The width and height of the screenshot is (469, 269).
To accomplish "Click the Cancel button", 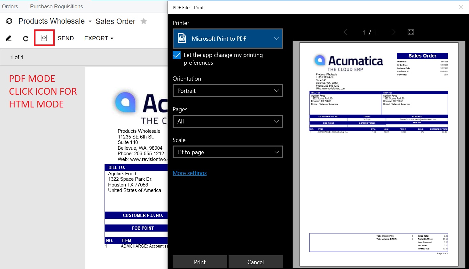I will (255, 262).
